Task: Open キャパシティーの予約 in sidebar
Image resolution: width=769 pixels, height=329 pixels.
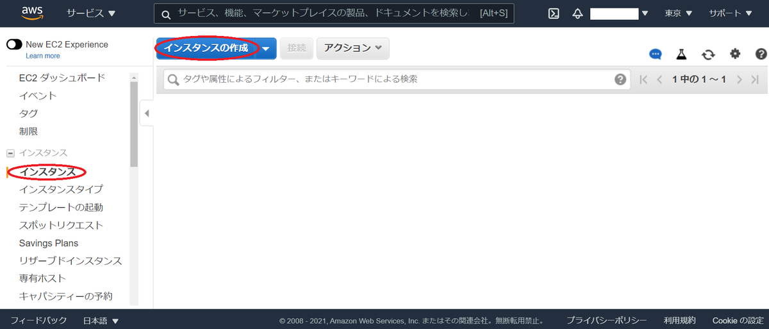Action: click(66, 296)
